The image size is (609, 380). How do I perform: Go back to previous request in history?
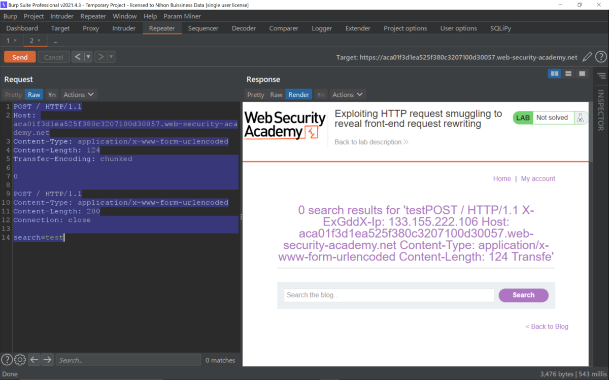pos(78,57)
